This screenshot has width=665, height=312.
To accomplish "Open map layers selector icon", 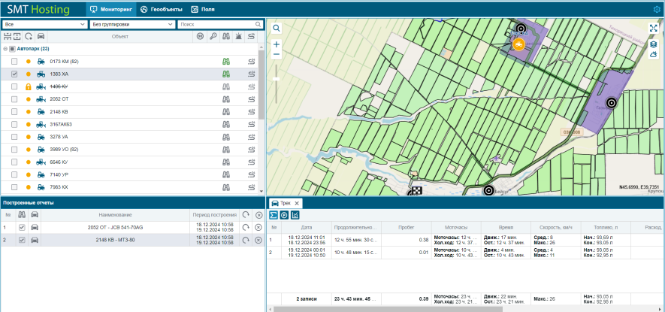I will [x=654, y=44].
